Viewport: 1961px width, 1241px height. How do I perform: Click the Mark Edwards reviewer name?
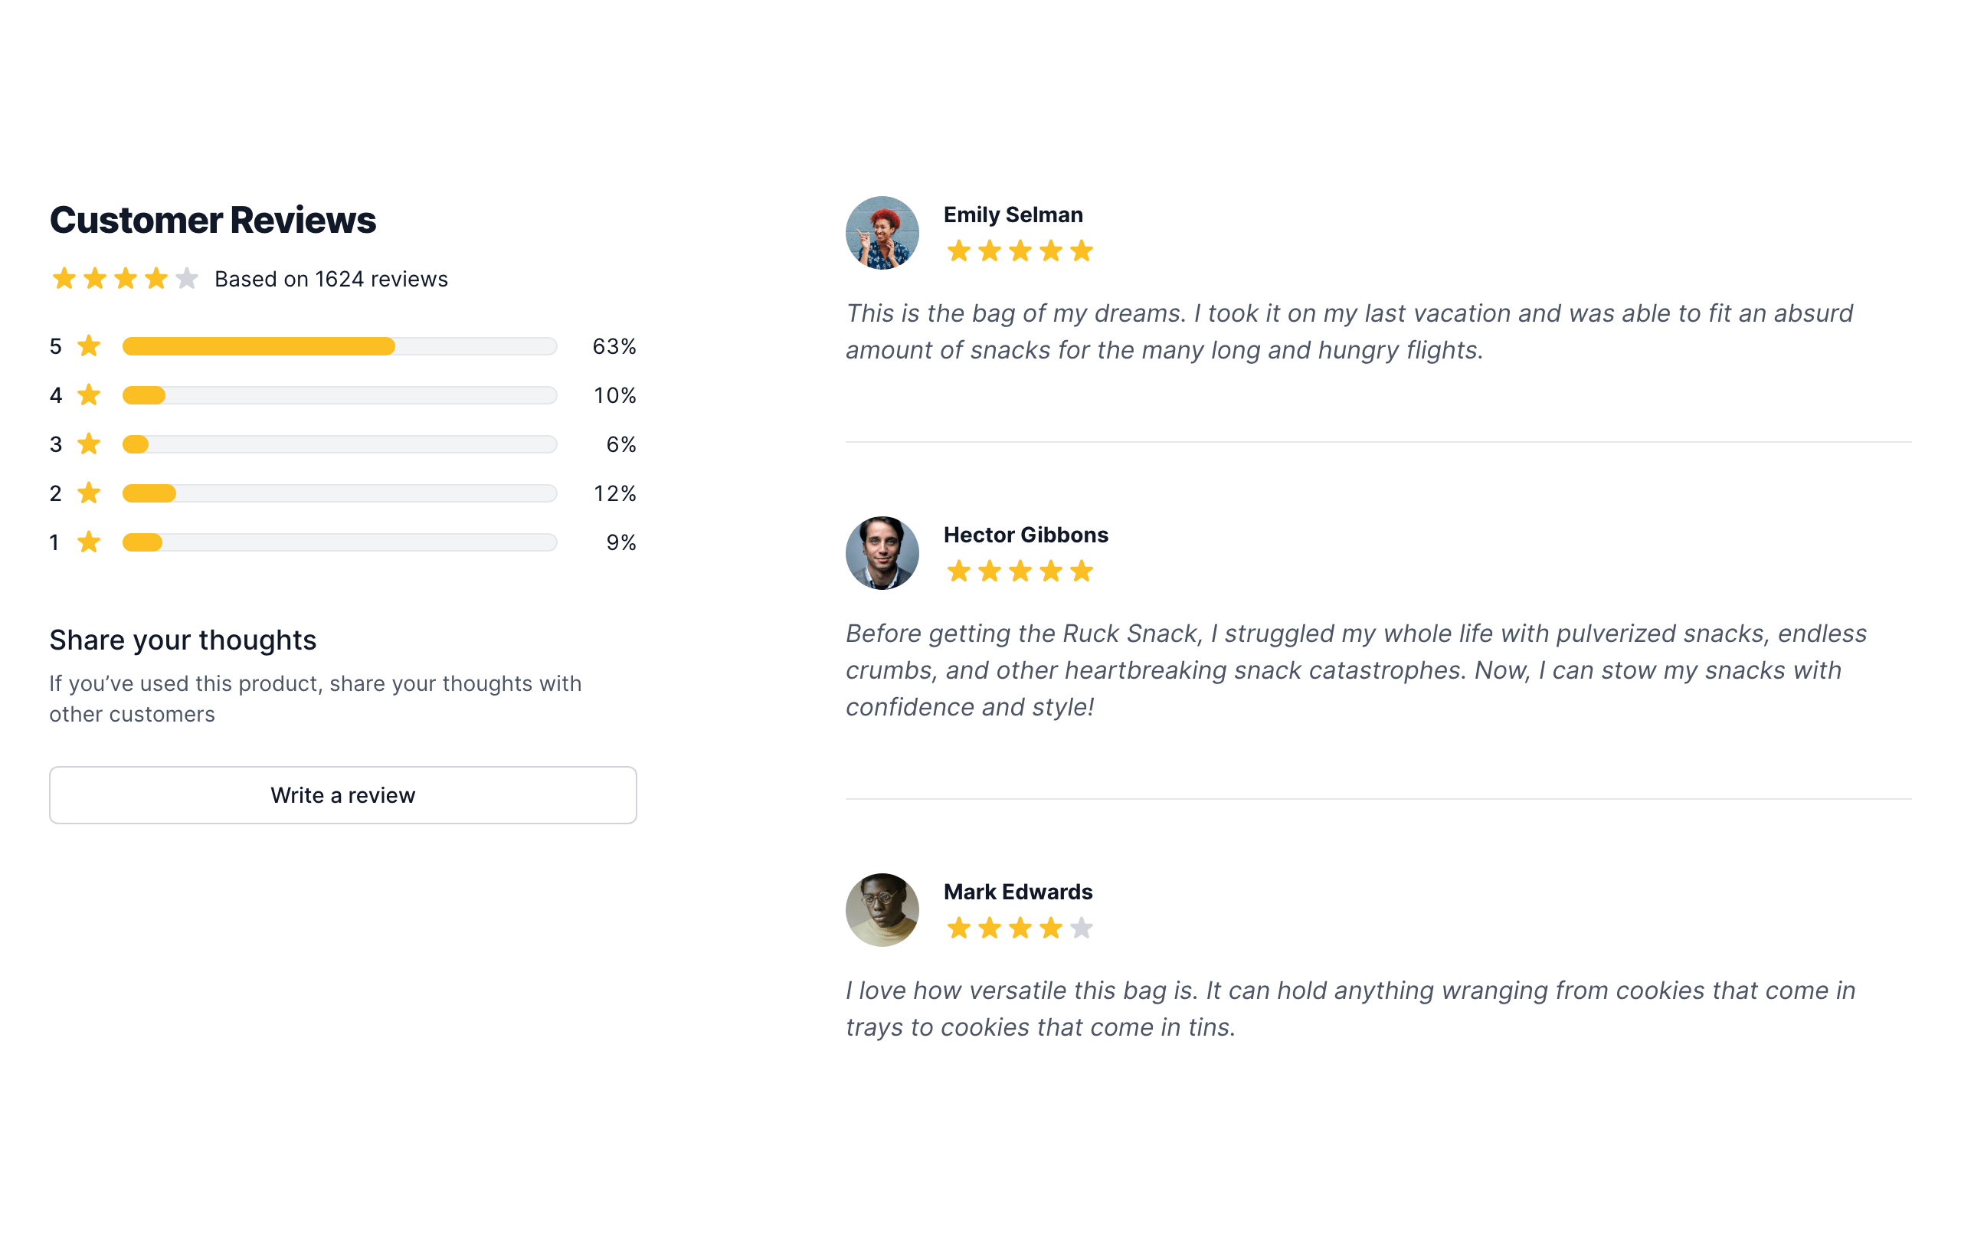[x=1018, y=892]
